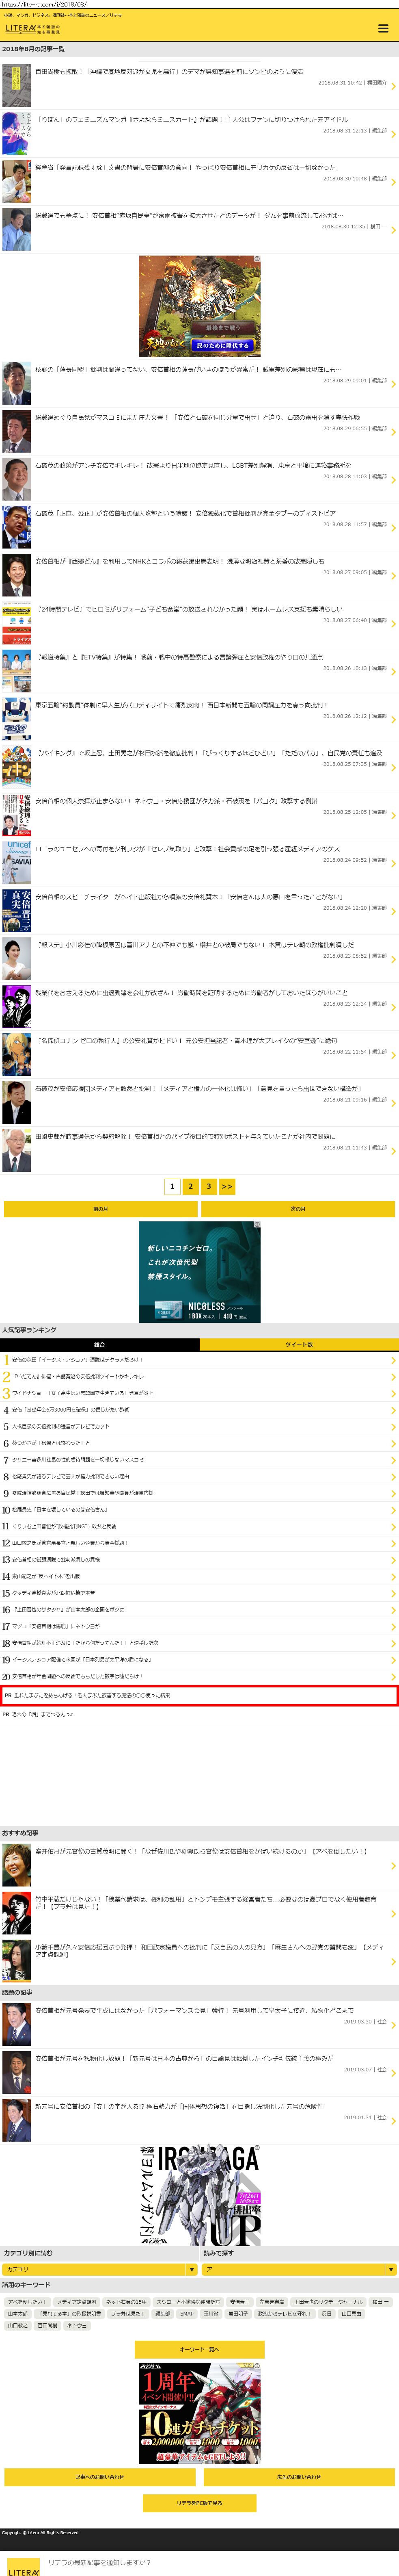Open first おすすめ記事 recommended article

(199, 1865)
